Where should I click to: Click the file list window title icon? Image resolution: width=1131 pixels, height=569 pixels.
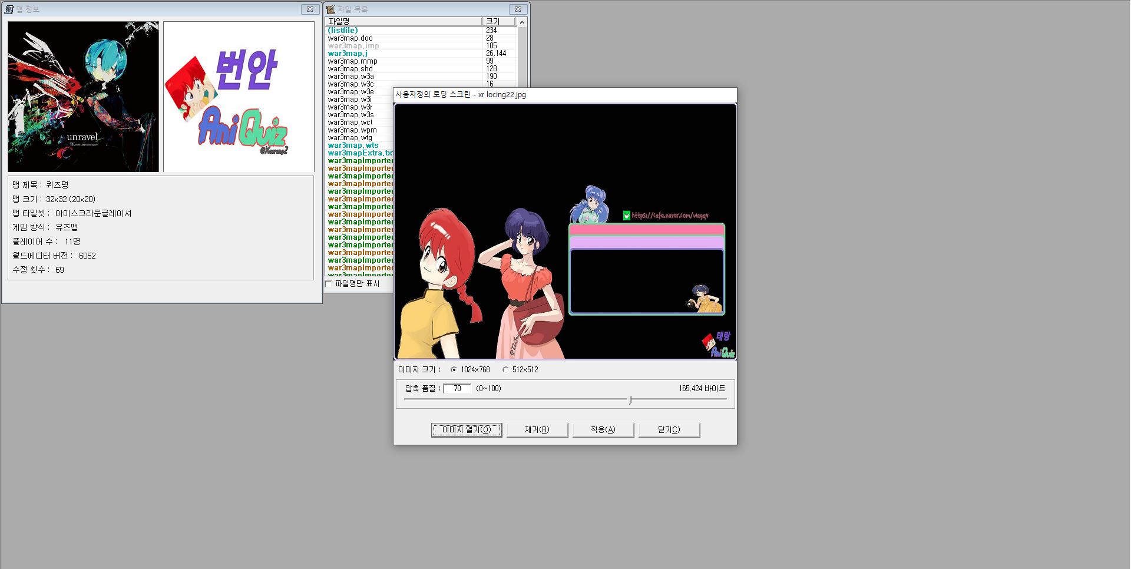tap(330, 9)
